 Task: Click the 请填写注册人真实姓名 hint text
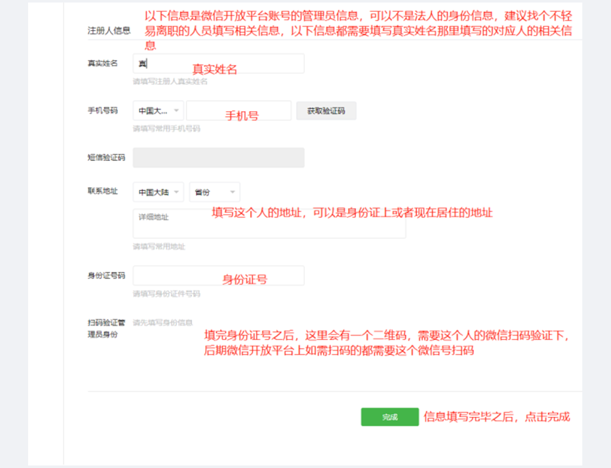click(170, 82)
